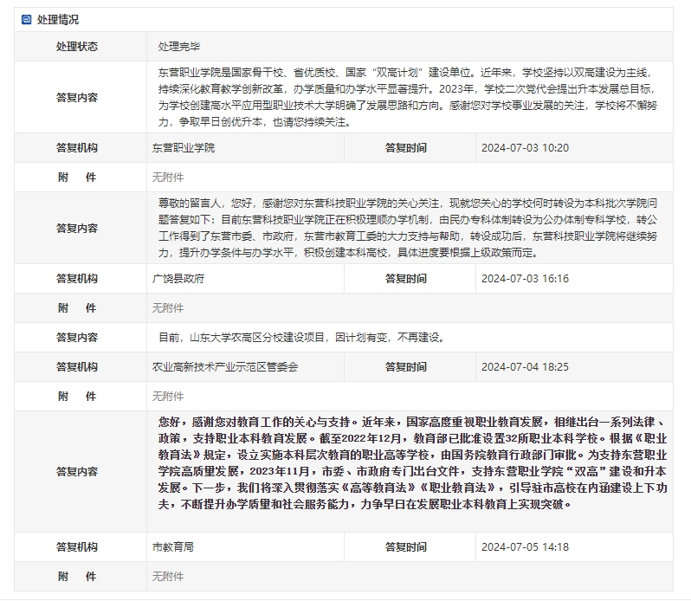Select the 东营职业学院 reply agency cell
The image size is (691, 601).
pos(245,148)
